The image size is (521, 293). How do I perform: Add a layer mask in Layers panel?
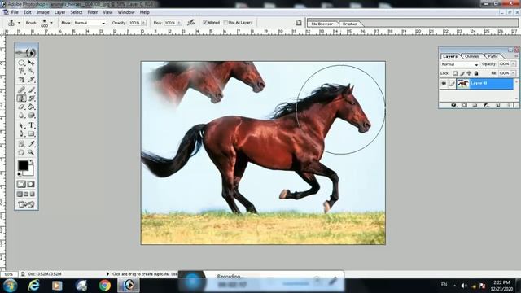pos(464,105)
